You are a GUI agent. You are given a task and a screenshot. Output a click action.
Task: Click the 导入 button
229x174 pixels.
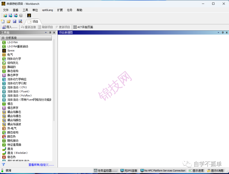click(x=10, y=27)
